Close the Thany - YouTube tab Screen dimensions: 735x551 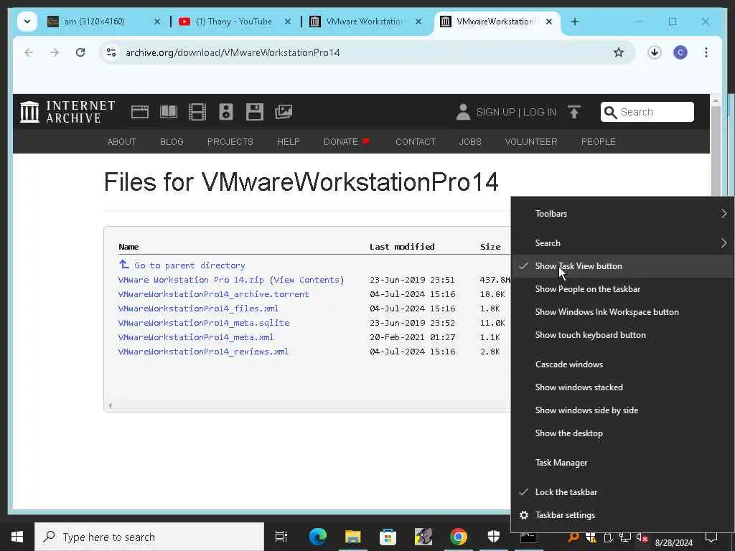(x=288, y=22)
